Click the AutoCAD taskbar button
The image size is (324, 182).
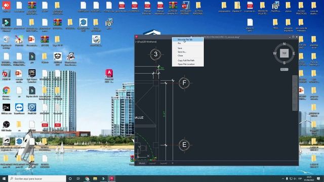coord(112,178)
